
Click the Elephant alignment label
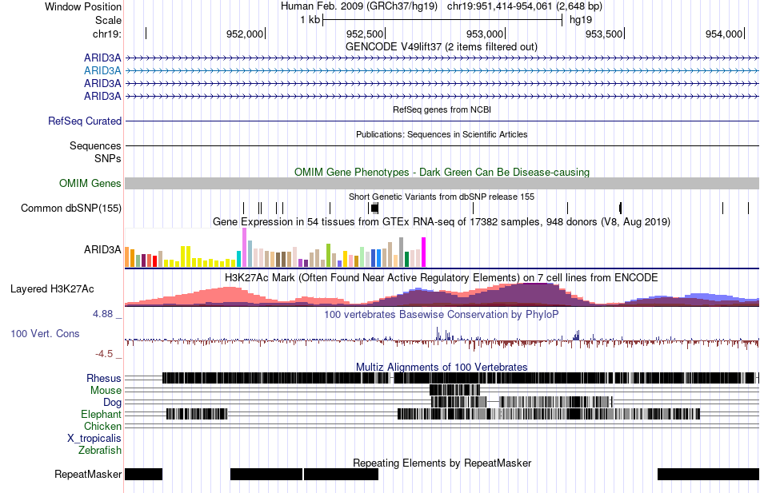tap(102, 415)
